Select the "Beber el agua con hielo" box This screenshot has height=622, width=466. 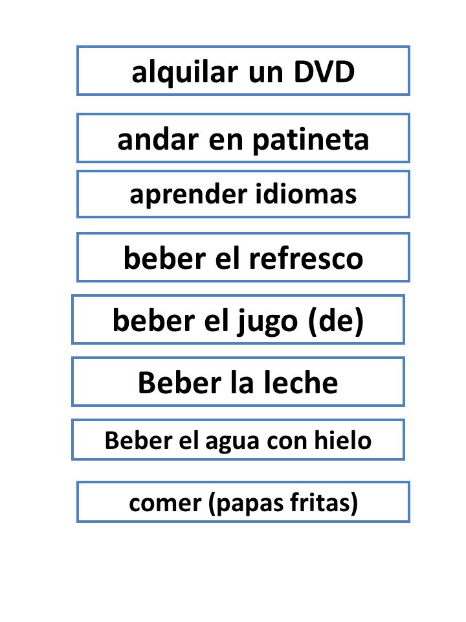click(x=238, y=440)
